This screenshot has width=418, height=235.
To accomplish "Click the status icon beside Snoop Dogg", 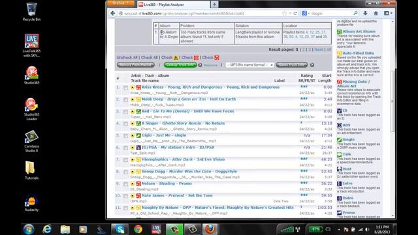I will point(138,172).
